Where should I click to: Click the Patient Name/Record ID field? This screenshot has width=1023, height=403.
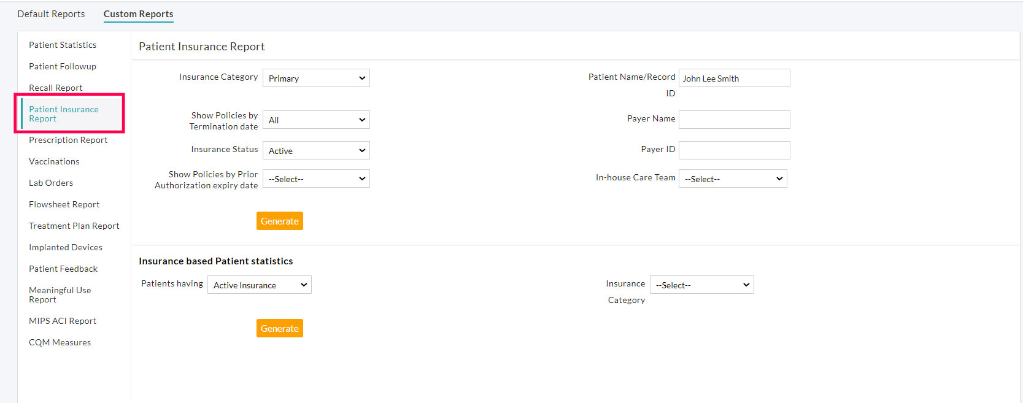[734, 79]
